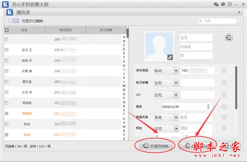Open the WeChat icon in title bar
Image resolution: width=247 pixels, height=162 pixels.
(216, 4)
